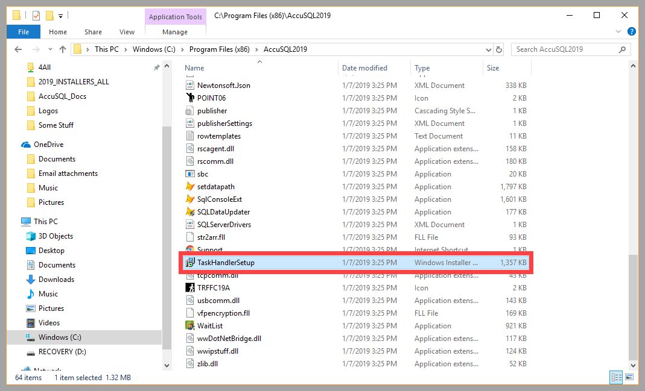Image resolution: width=645 pixels, height=391 pixels.
Task: Select the usbcomm.dll file
Action: click(218, 300)
